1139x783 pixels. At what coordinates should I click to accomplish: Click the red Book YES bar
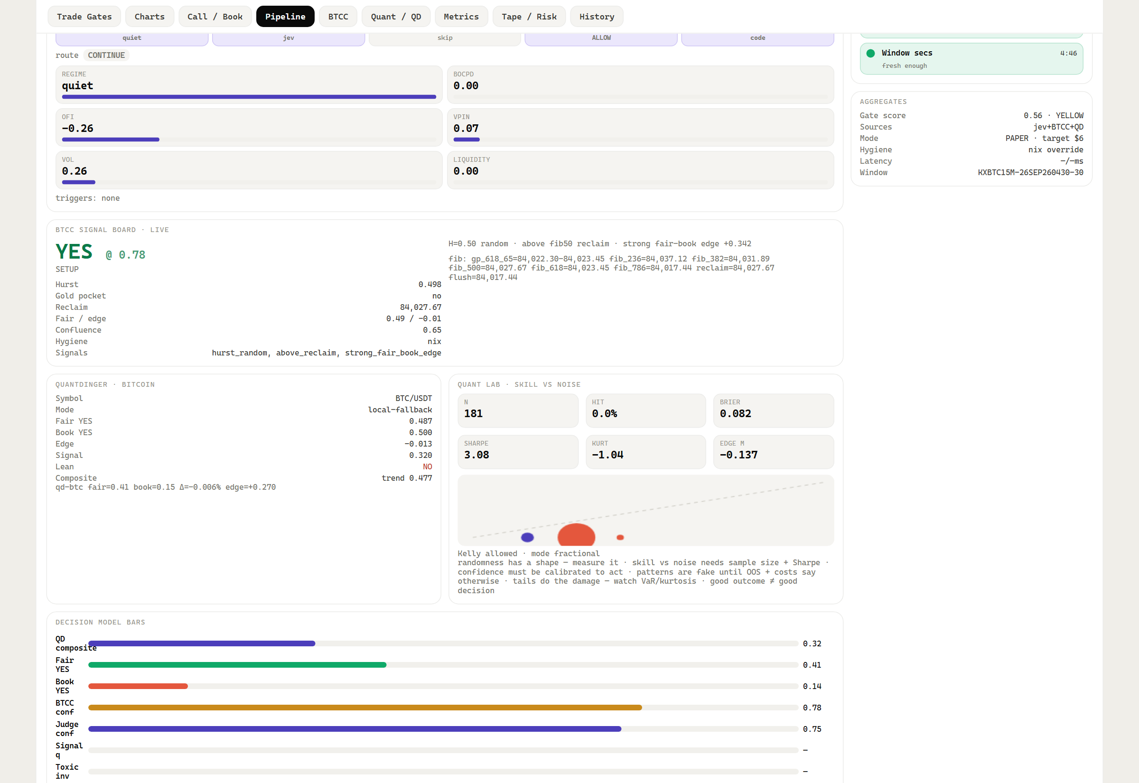[x=443, y=686]
